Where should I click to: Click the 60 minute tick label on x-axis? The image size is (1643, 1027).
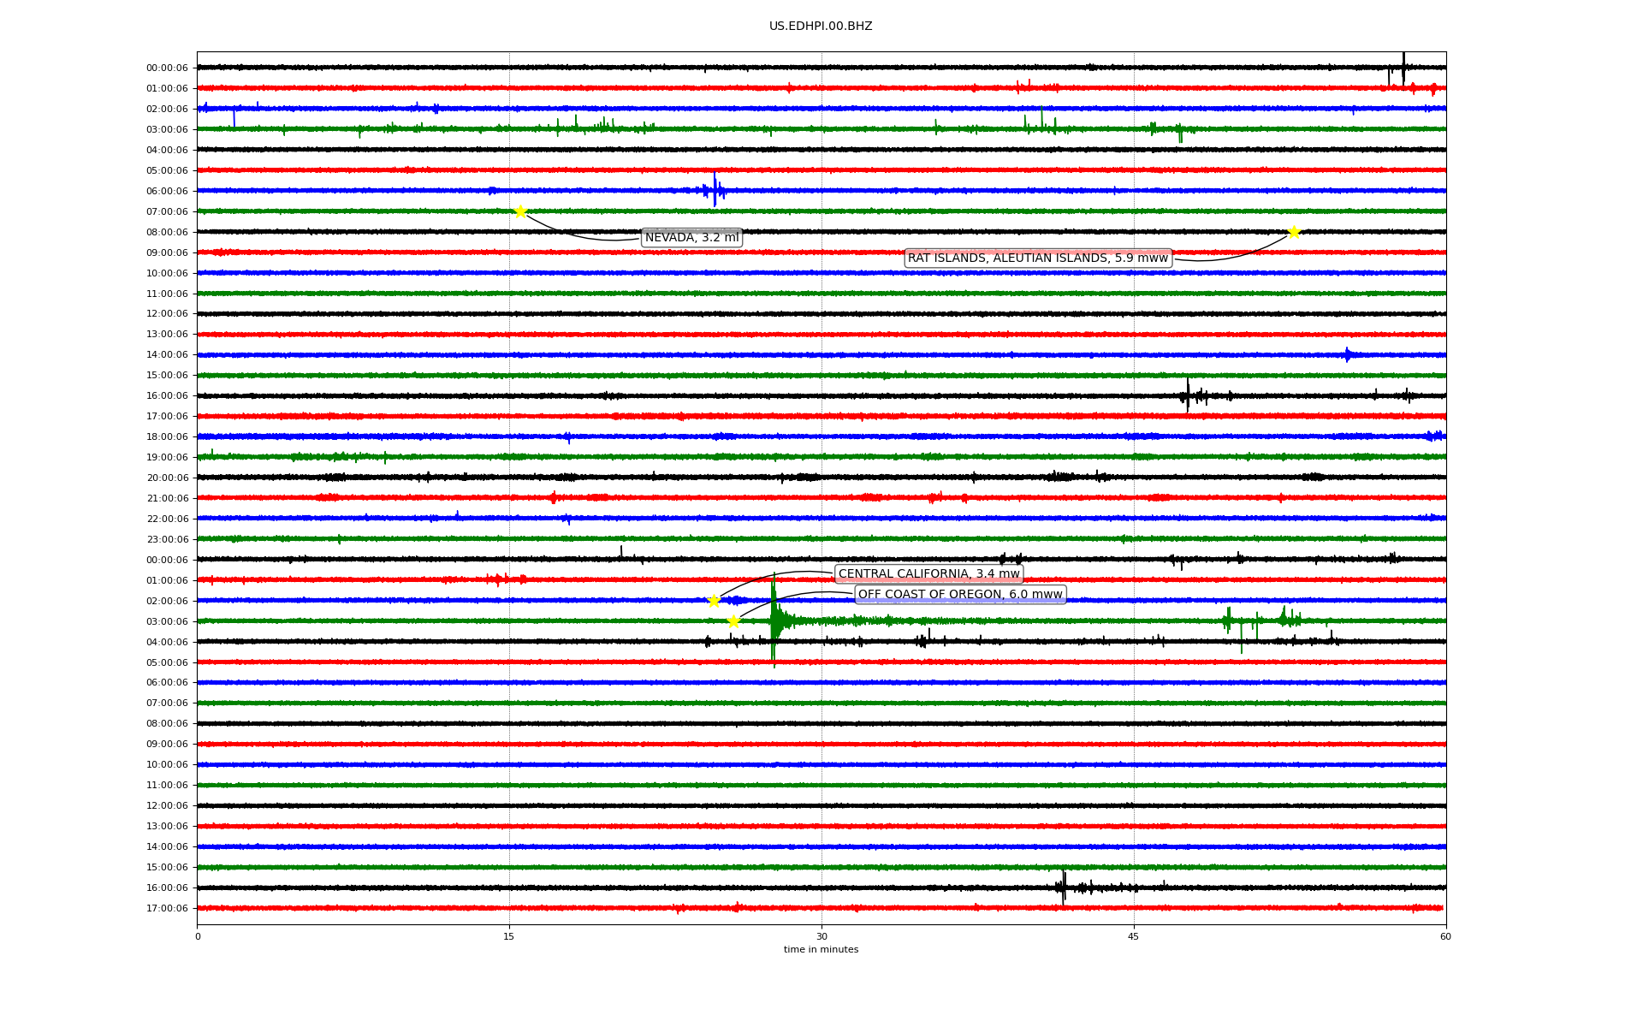pos(1445,936)
